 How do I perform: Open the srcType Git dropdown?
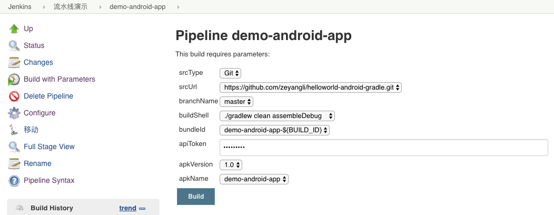click(230, 73)
